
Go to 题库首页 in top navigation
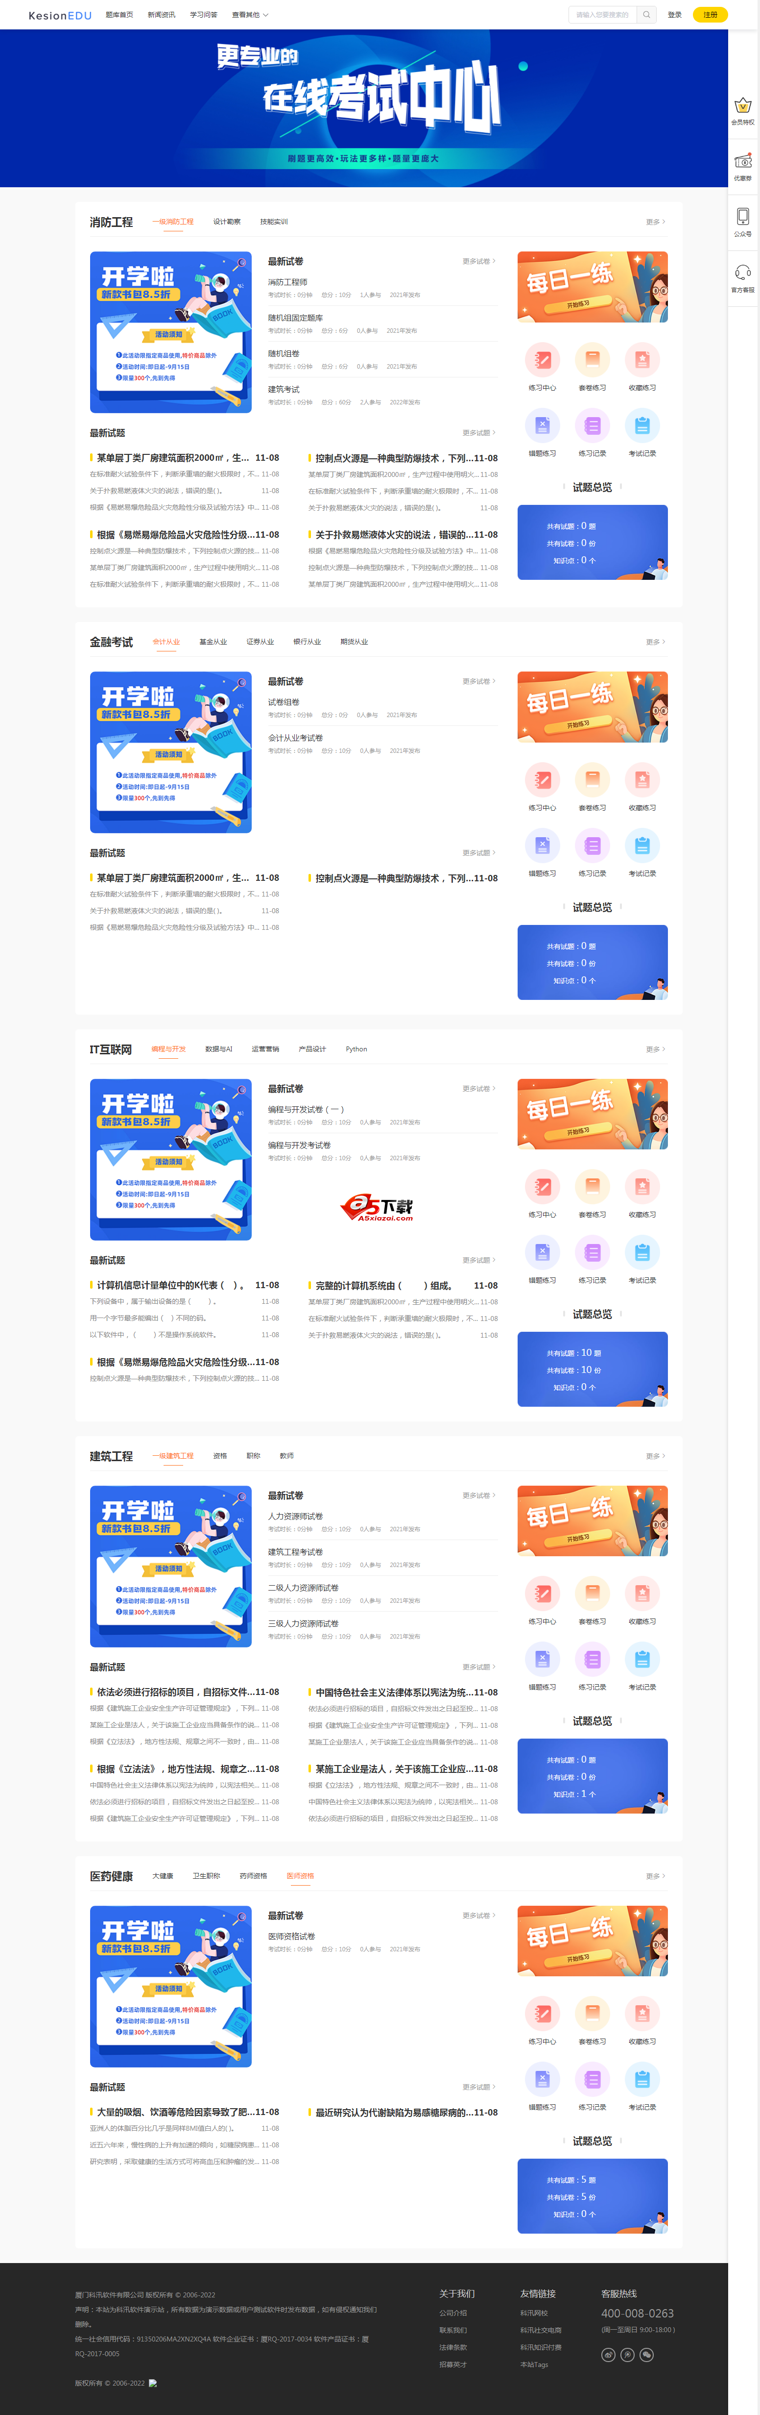click(119, 15)
